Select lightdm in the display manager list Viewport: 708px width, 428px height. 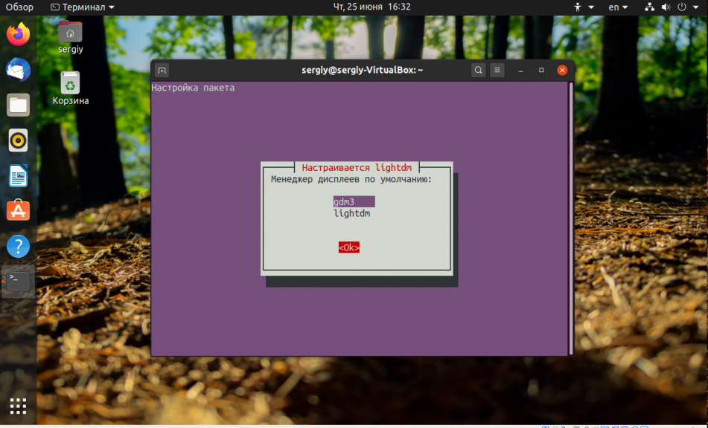coord(351,213)
